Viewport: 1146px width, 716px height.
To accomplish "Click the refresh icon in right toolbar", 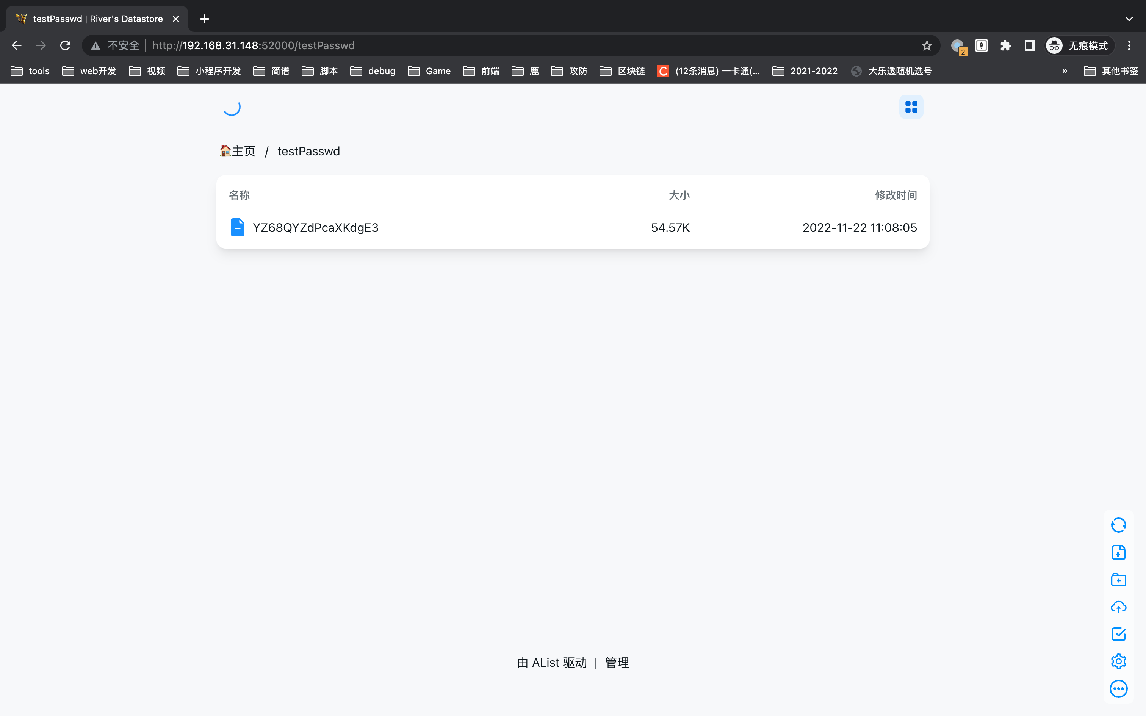I will pyautogui.click(x=1118, y=525).
